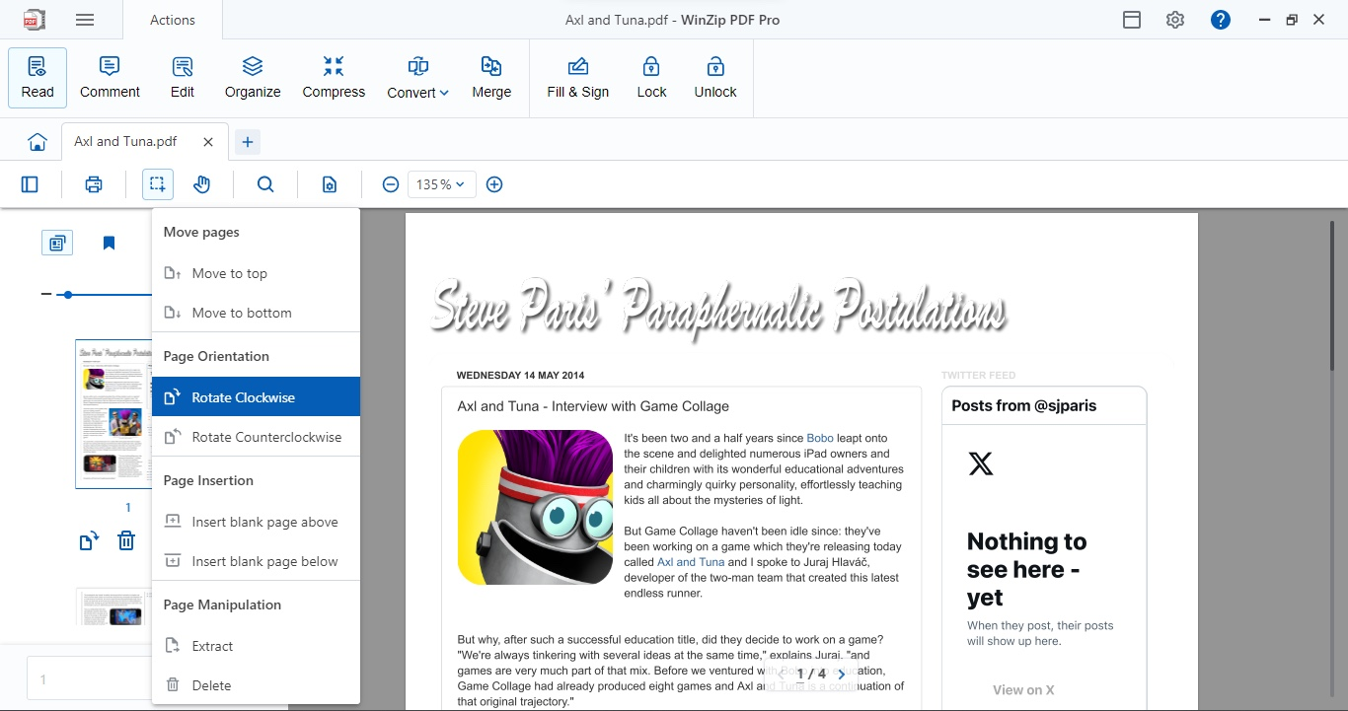Add a new tab with plus button
Screen dimensions: 1348x711
[x=248, y=142]
